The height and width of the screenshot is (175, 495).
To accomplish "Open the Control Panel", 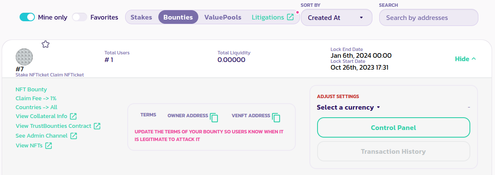I will click(x=393, y=127).
